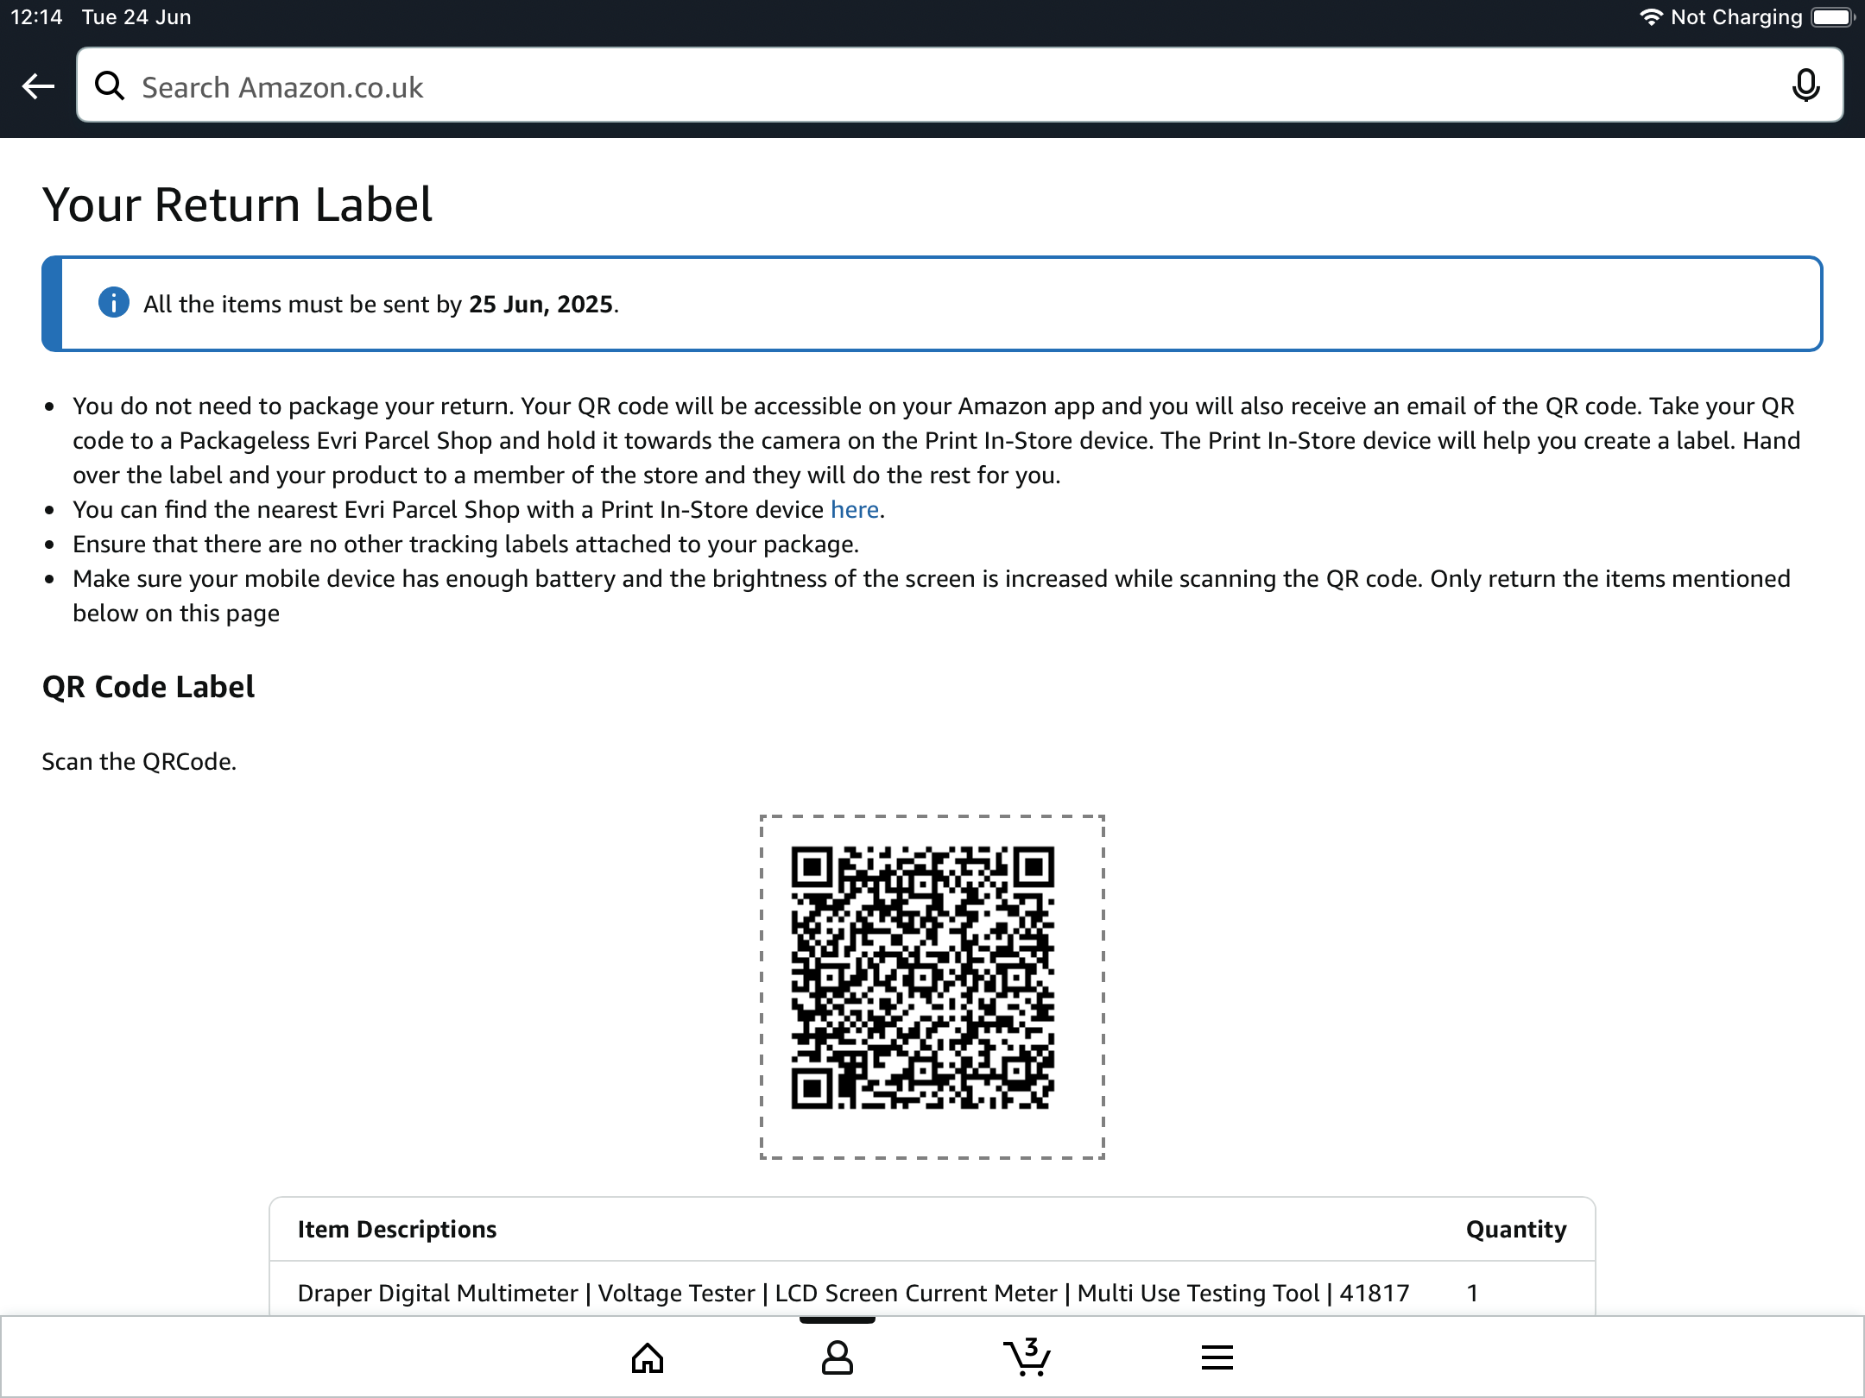
Task: Select the 'QR Code Label' heading
Action: [149, 687]
